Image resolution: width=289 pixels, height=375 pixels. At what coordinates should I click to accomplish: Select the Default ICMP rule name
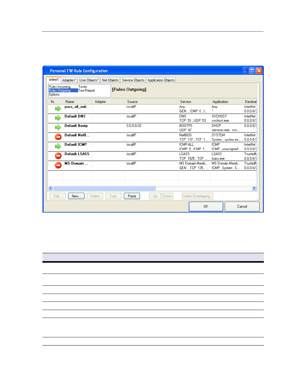pos(75,145)
